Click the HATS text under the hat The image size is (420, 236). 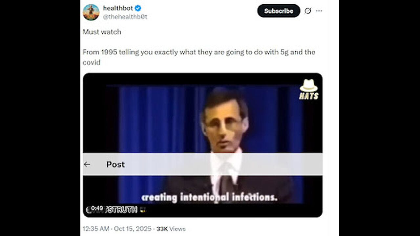coord(308,96)
